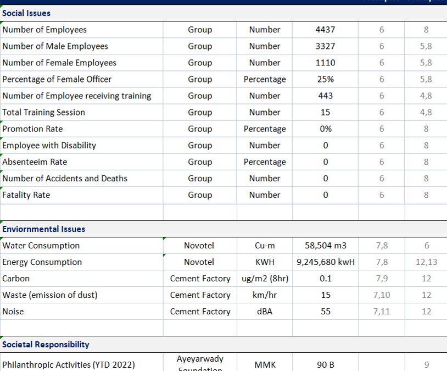Click 'Number of Accidents and Deaths' cell

pos(81,179)
